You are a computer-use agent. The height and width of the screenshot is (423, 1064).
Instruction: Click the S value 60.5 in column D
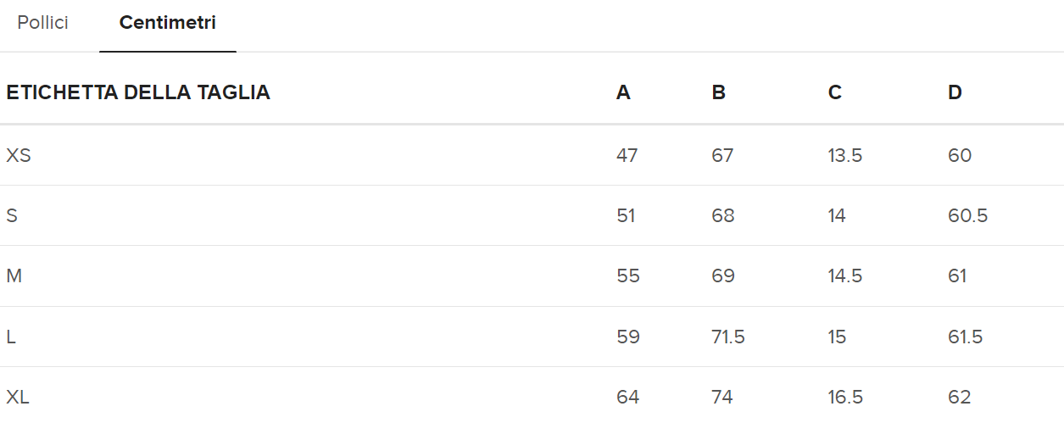coord(967,215)
